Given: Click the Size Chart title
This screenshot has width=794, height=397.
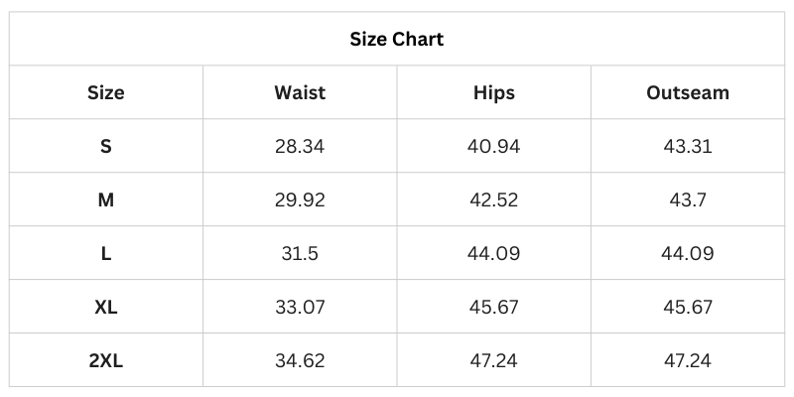Looking at the screenshot, I should [397, 40].
